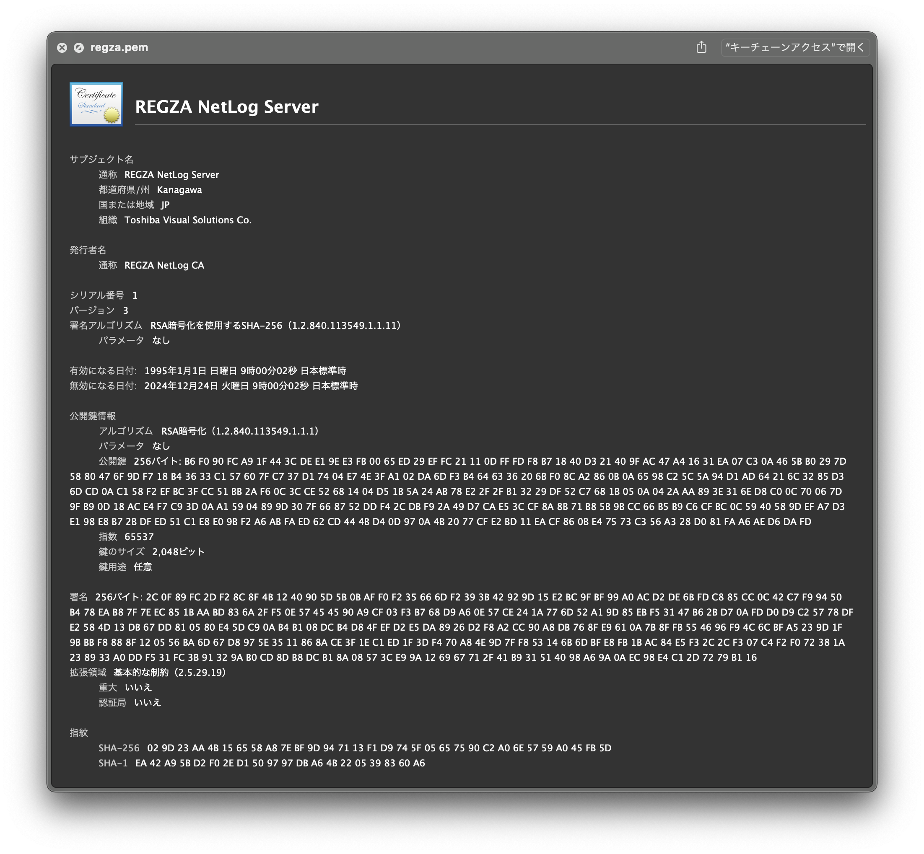
Task: Click the 公開鍵情報 section label
Action: coord(93,416)
